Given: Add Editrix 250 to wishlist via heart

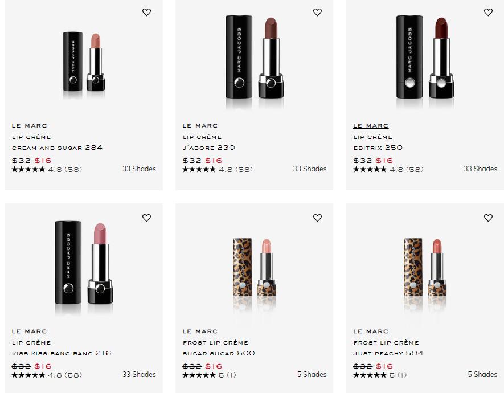Looking at the screenshot, I should coord(488,13).
